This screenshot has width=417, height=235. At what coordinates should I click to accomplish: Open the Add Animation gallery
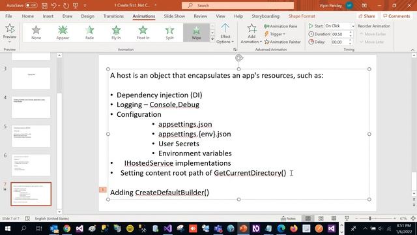(x=252, y=33)
